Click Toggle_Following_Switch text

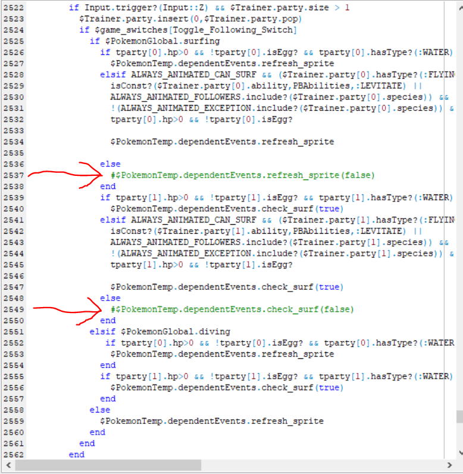click(232, 30)
